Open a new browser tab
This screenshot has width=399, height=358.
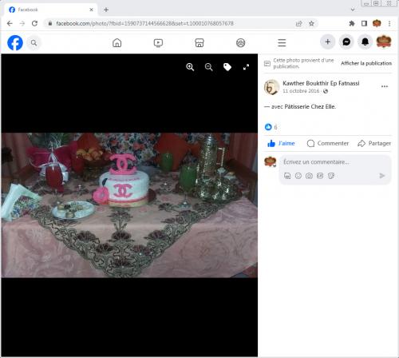[106, 10]
